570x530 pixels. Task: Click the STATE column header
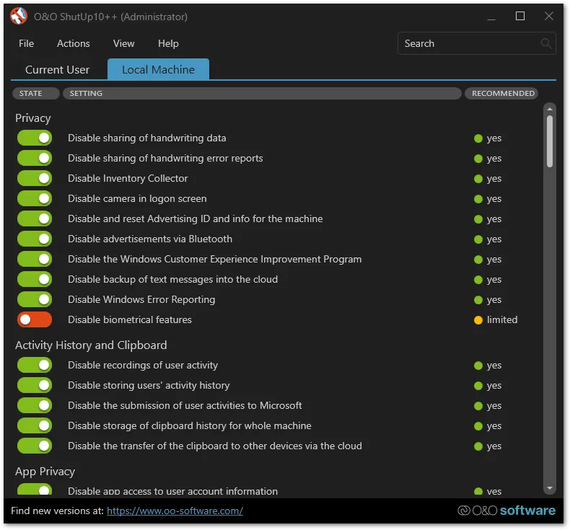(35, 93)
